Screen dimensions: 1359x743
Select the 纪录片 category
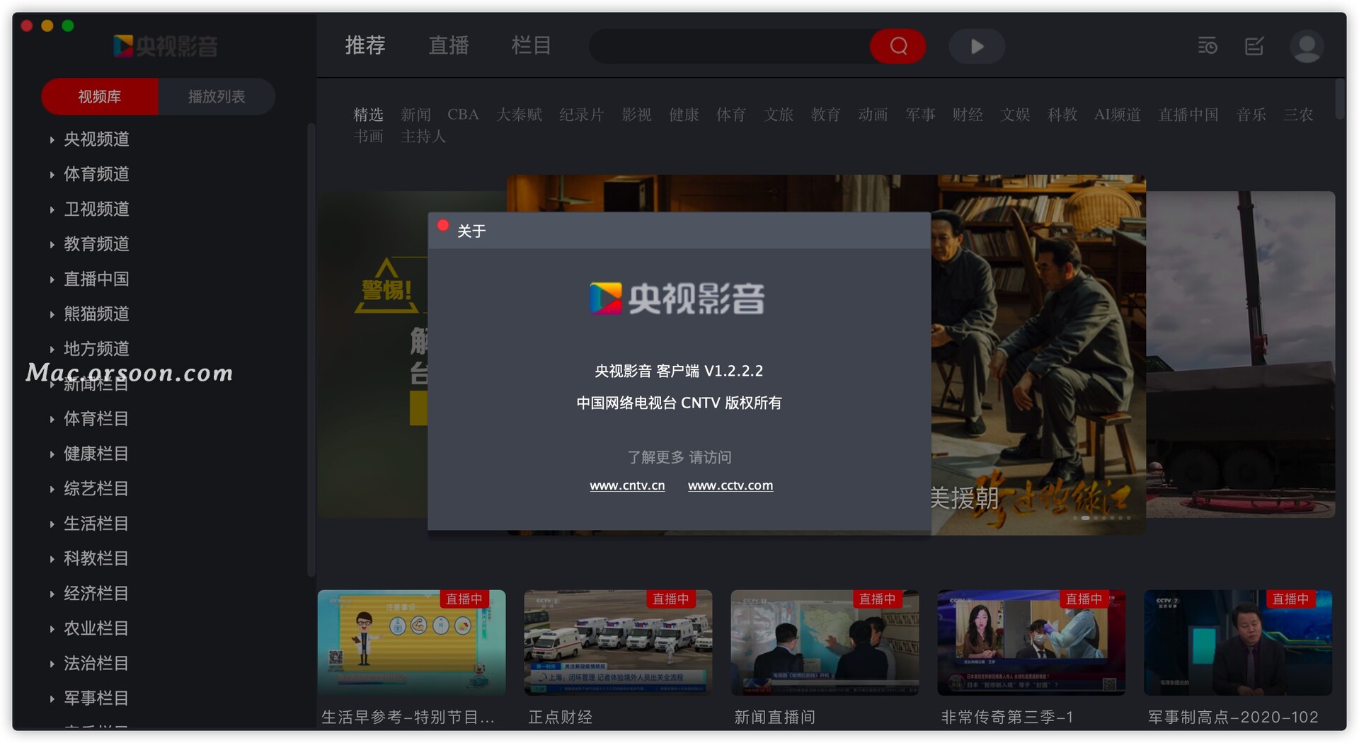[x=582, y=115]
